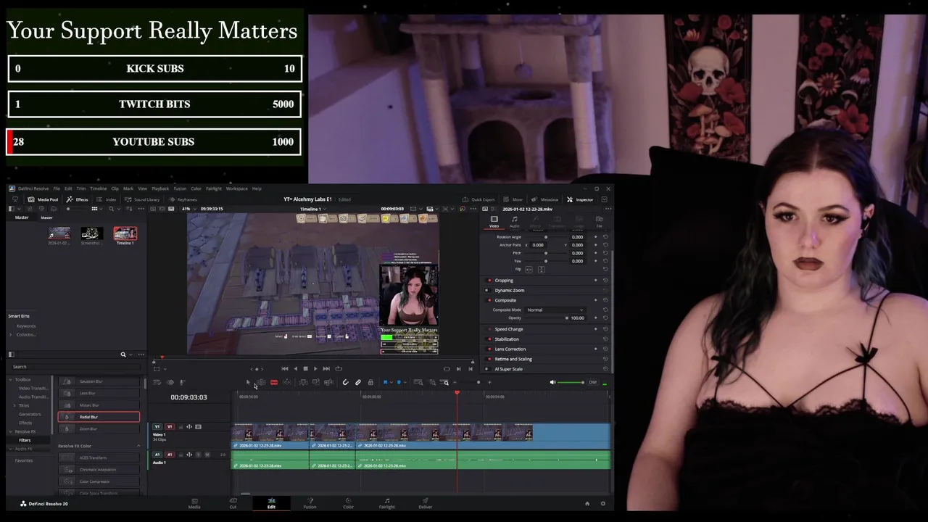Select the Timeline 1 thumbnail
The height and width of the screenshot is (522, 928).
125,233
